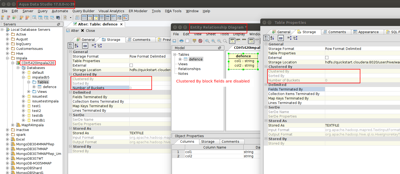Expand the August server folder
The height and width of the screenshot is (174, 400).
(x=8, y=39)
